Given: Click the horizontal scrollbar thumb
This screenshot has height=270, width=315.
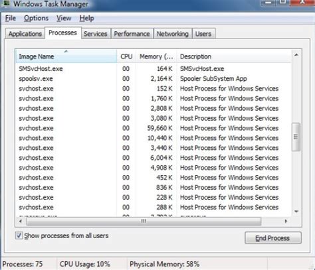Looking at the screenshot, I should coord(144,222).
